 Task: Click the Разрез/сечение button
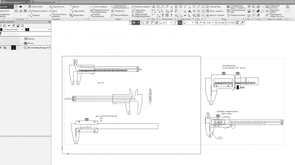[236, 15]
